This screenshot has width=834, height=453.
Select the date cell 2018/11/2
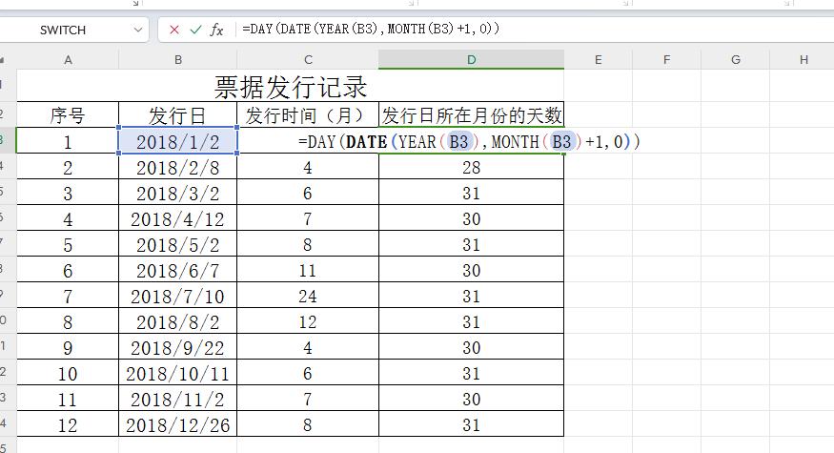(177, 399)
